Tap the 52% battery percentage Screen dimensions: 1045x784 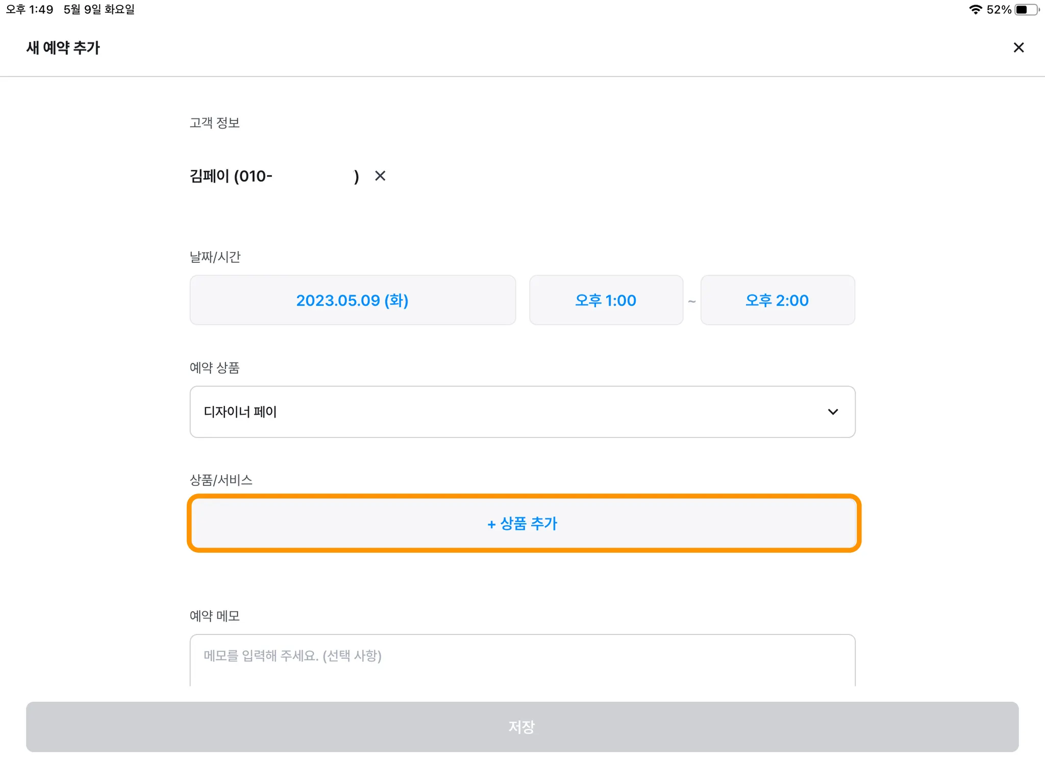999,10
